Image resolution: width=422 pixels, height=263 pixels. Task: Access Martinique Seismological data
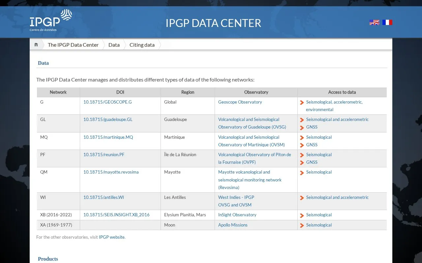(x=319, y=137)
